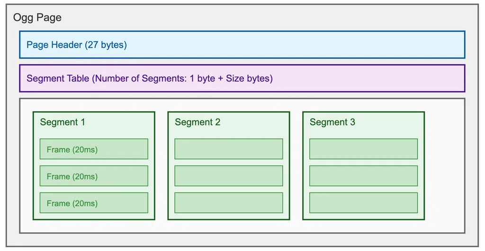The height and width of the screenshot is (251, 485).
Task: Click the "Segment Table" words in purple box
Action: [58, 78]
